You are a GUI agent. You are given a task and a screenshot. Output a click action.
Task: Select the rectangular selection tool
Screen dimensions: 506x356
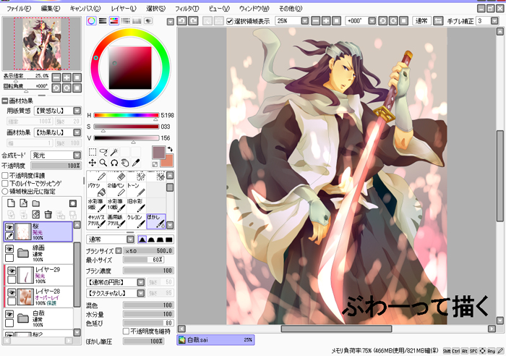coord(93,152)
